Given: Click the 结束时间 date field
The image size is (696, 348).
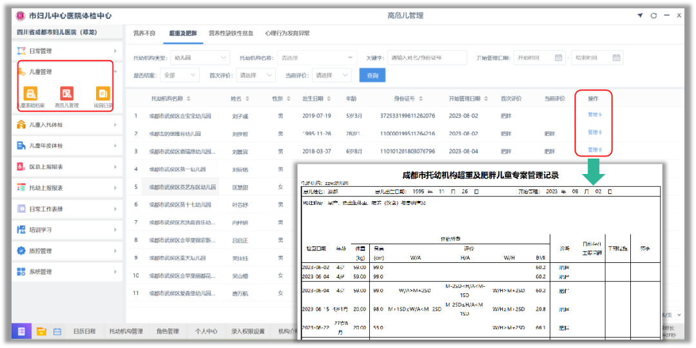Looking at the screenshot, I should click(597, 58).
